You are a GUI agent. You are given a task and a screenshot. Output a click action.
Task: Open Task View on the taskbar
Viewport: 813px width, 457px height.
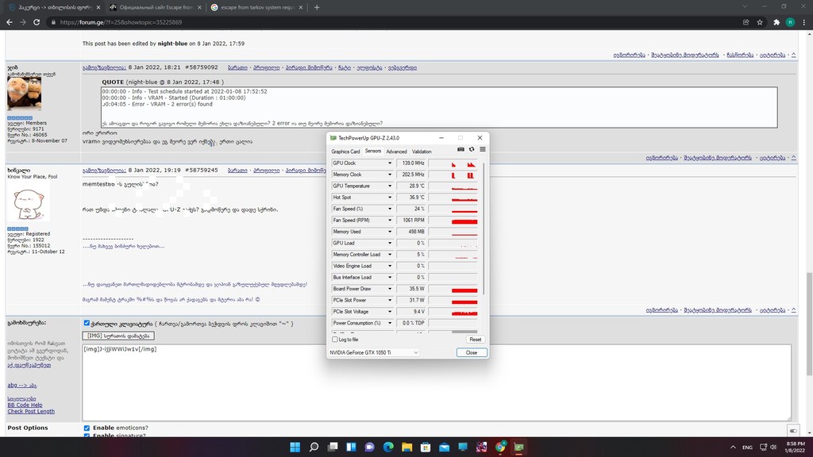click(x=333, y=447)
